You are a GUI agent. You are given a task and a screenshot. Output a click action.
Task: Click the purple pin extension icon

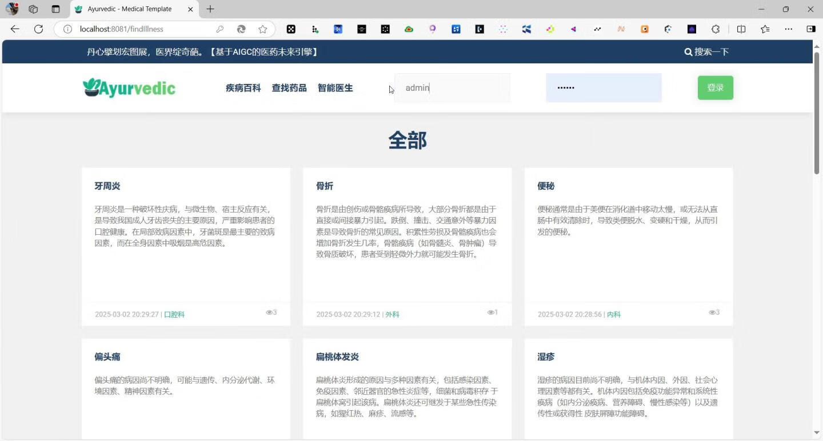(x=433, y=29)
